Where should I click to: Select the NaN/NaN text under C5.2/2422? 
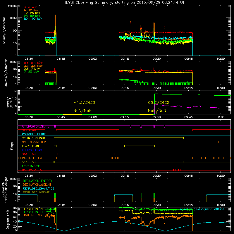coord(157,111)
